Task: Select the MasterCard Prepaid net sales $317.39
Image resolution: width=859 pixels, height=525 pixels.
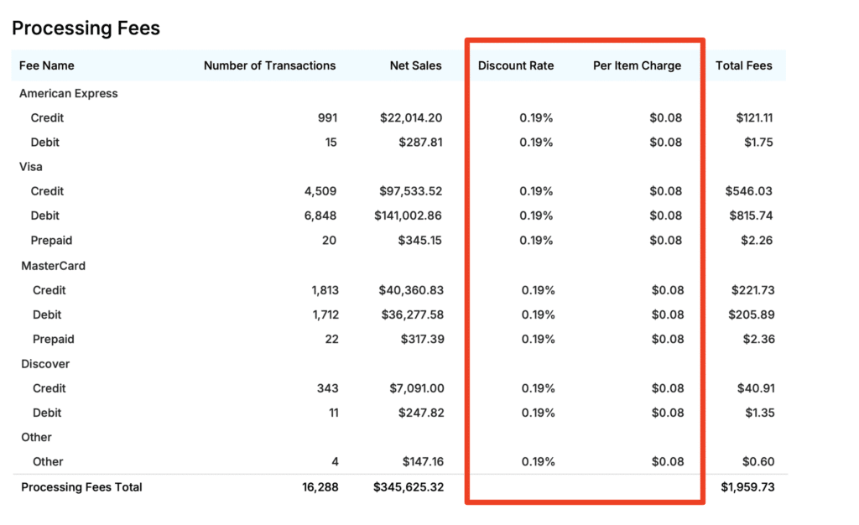Action: tap(418, 339)
